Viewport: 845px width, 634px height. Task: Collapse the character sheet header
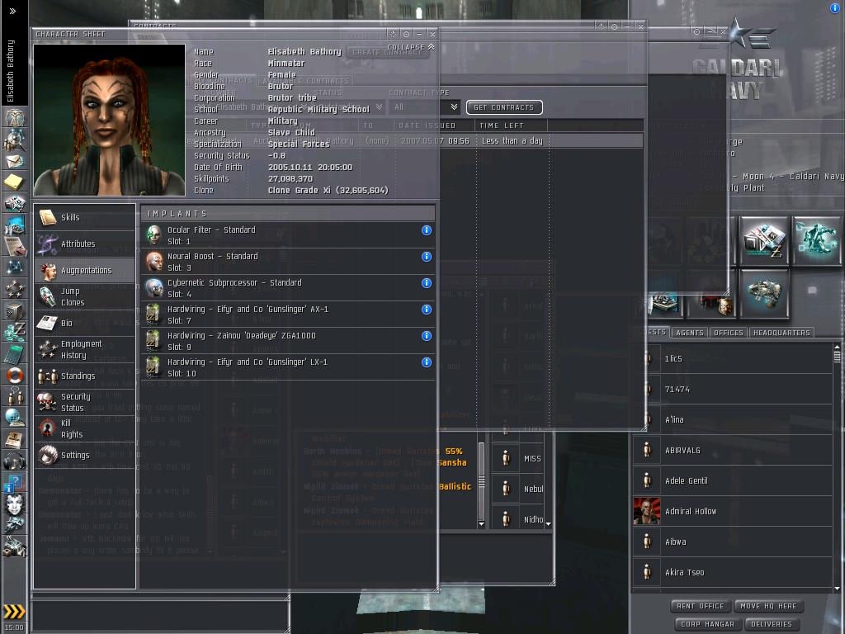point(411,47)
